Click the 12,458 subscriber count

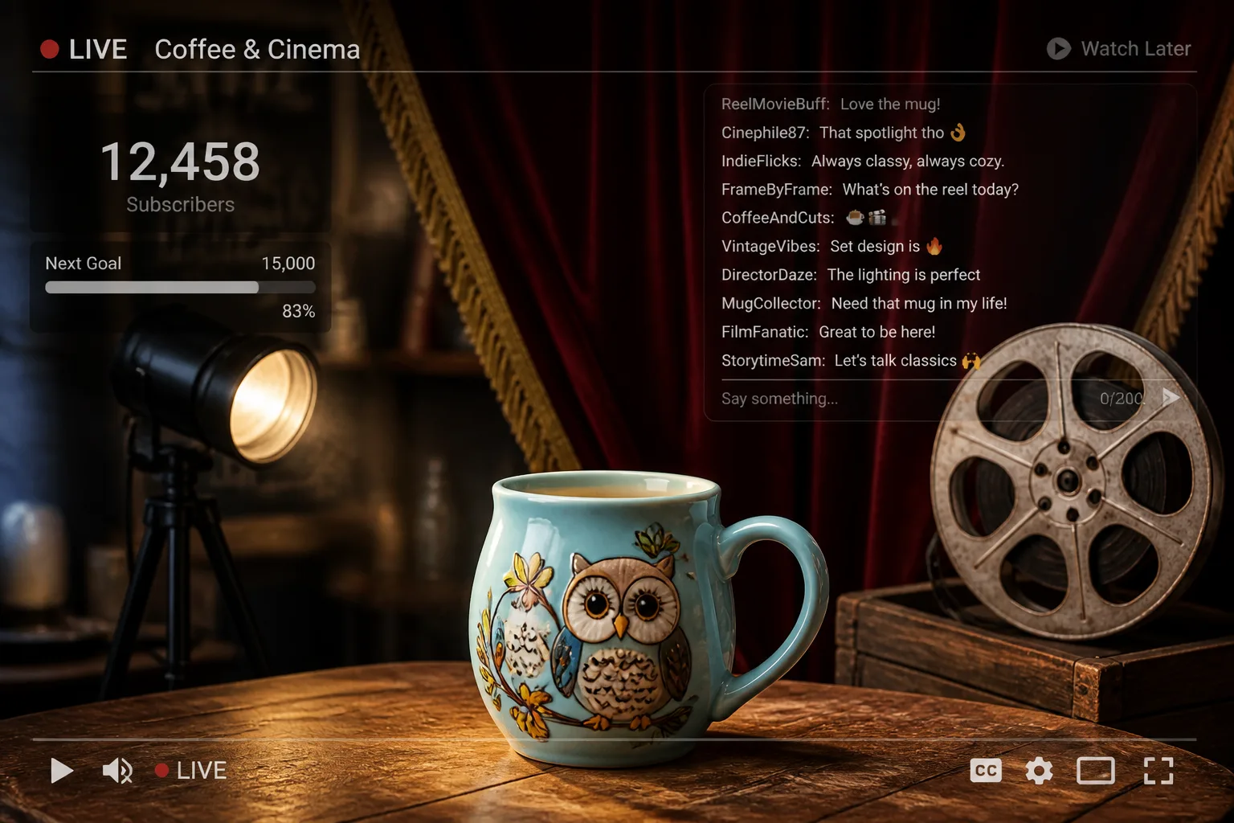(180, 162)
